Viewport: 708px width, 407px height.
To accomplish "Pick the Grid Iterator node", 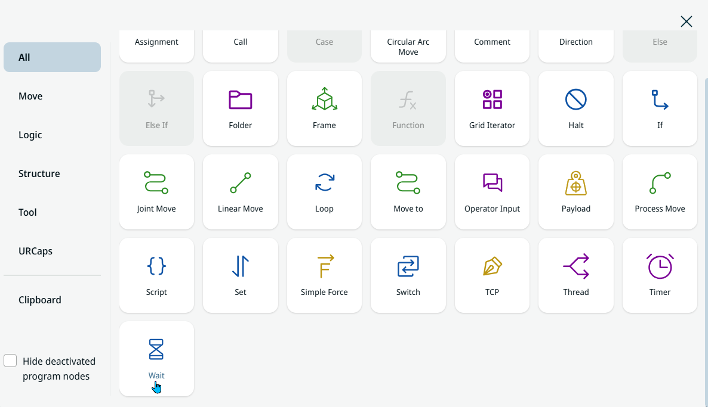I will pos(492,108).
